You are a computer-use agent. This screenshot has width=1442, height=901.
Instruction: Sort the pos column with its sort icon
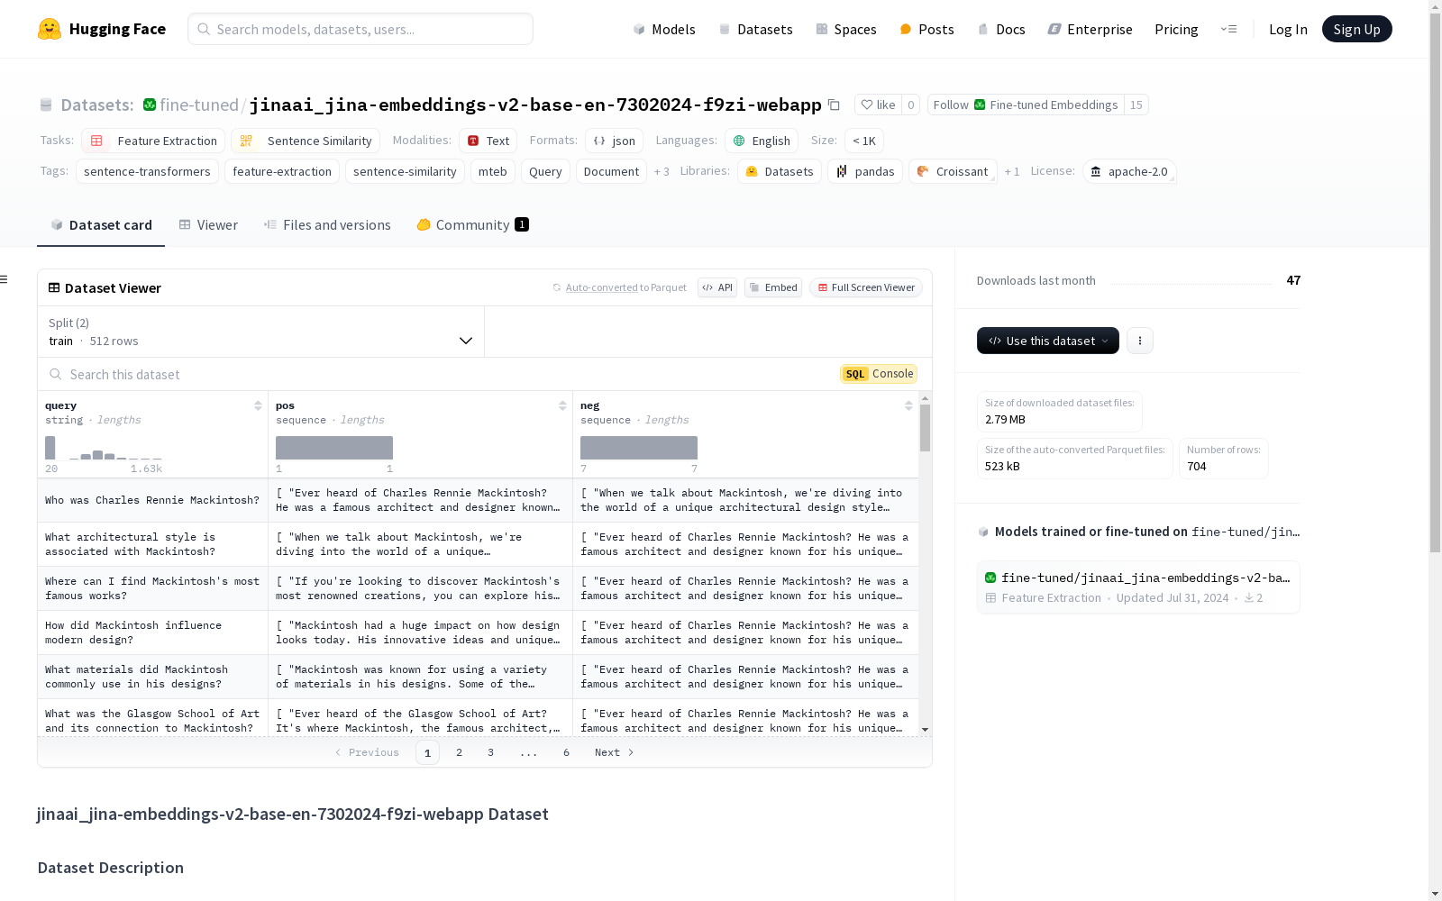tap(562, 405)
